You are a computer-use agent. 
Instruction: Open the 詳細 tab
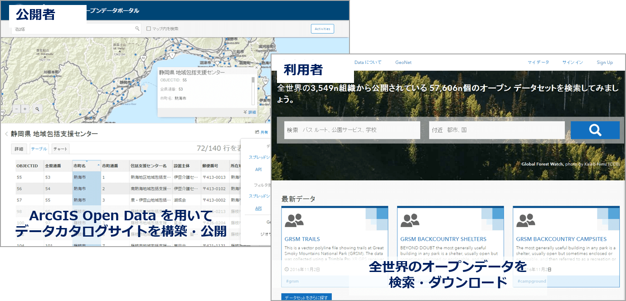coord(19,149)
